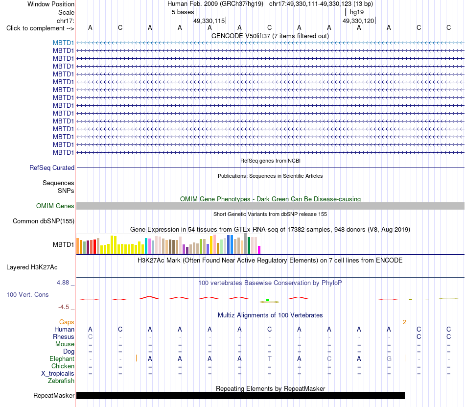Select the 'Dog' alignment row label
465x407 pixels.
point(69,352)
